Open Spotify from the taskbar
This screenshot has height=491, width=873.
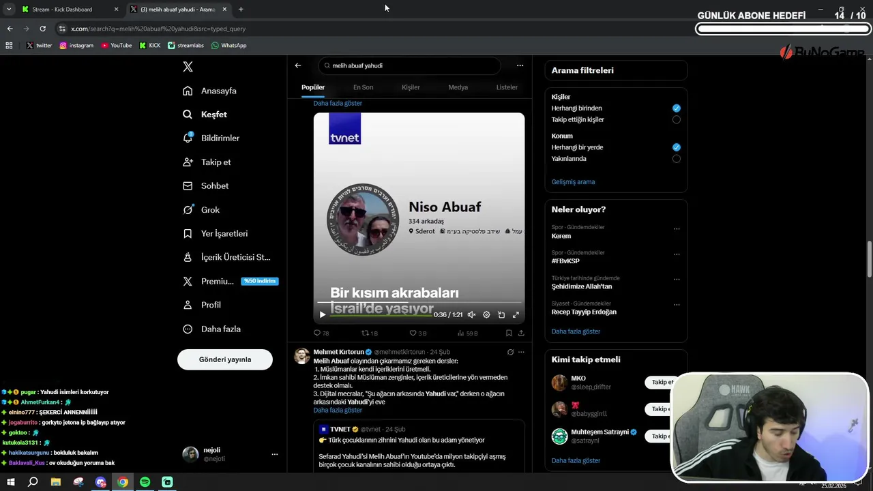coord(145,482)
